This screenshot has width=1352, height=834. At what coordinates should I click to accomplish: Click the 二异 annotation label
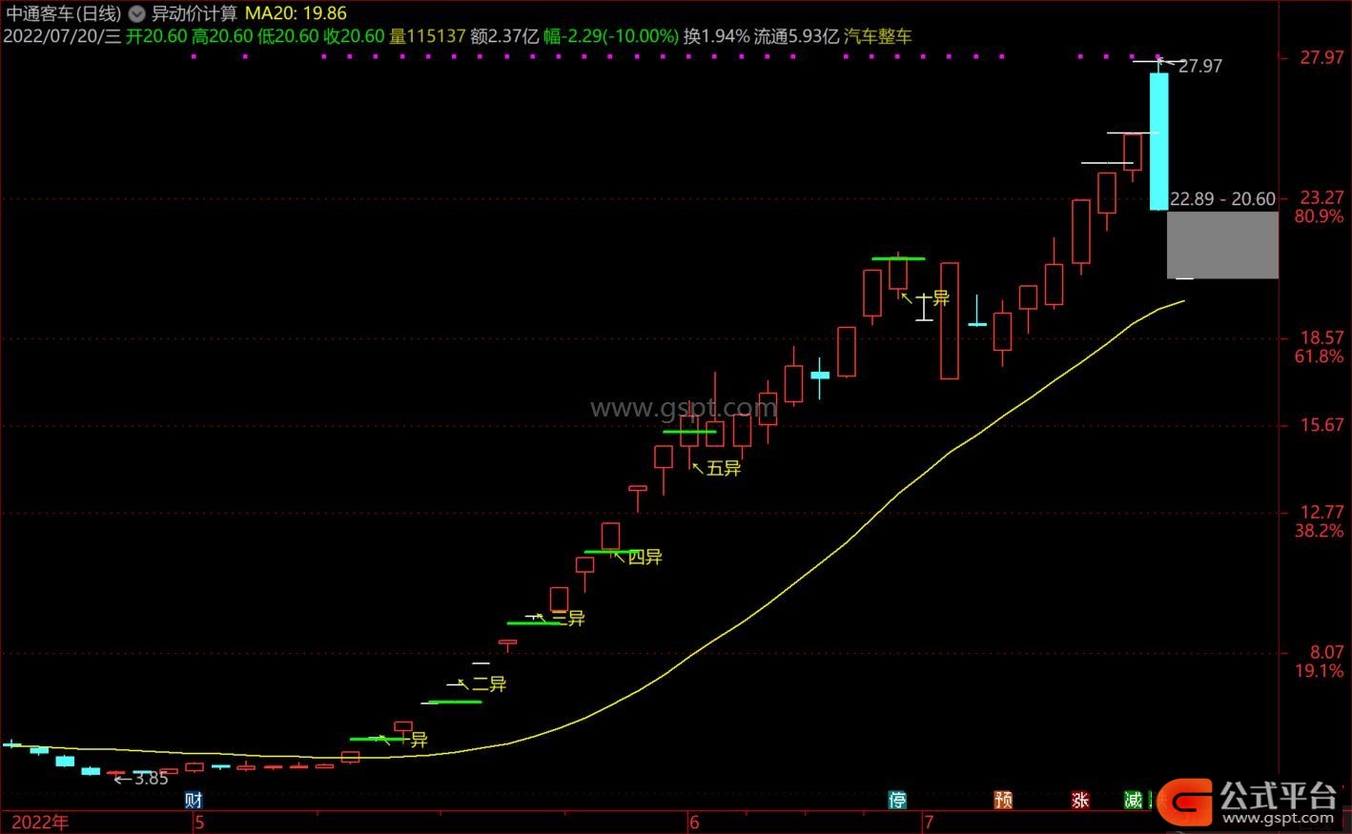[489, 683]
